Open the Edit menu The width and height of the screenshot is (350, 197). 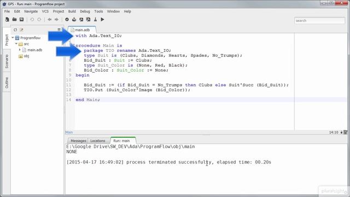pyautogui.click(x=17, y=11)
